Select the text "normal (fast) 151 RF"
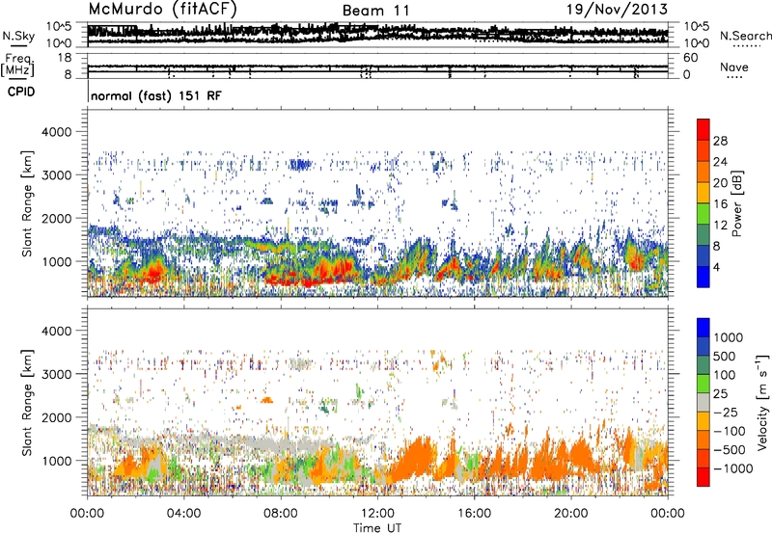This screenshot has height=534, width=772. coord(156,95)
